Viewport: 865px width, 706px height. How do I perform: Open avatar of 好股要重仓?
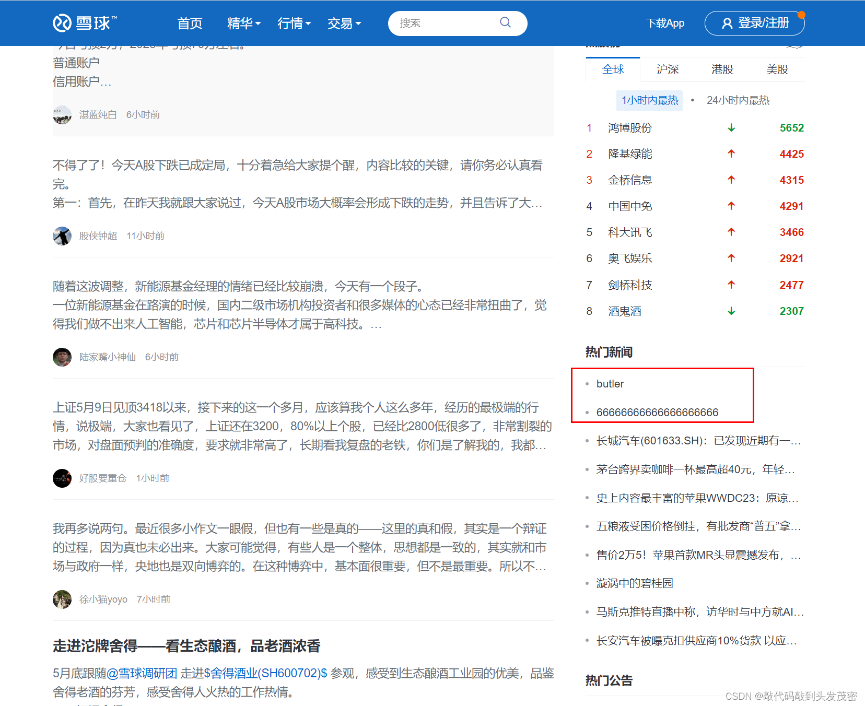62,478
